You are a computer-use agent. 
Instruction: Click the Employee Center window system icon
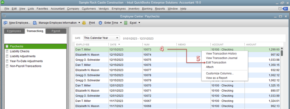pos(4,16)
